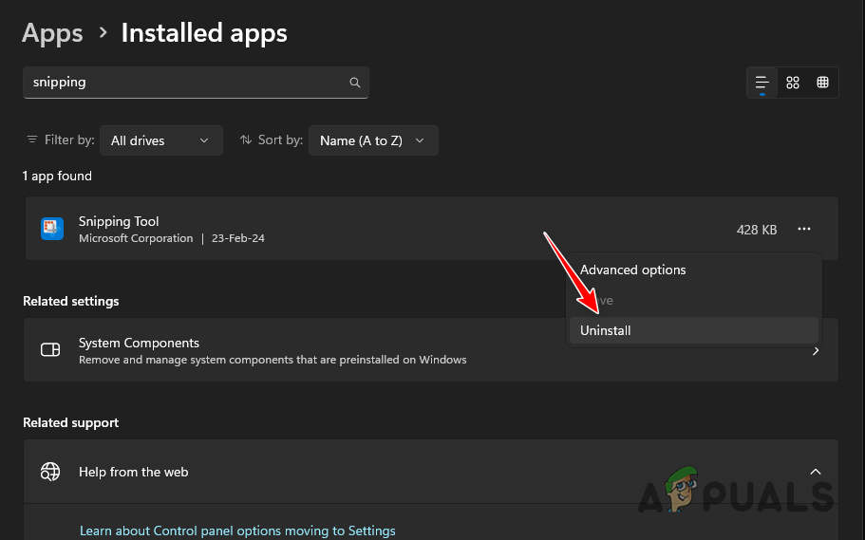Open the Name (A to Z) sort dropdown
865x540 pixels.
point(373,140)
